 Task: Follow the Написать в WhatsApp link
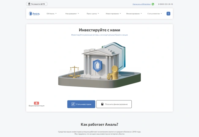tap(141, 4)
